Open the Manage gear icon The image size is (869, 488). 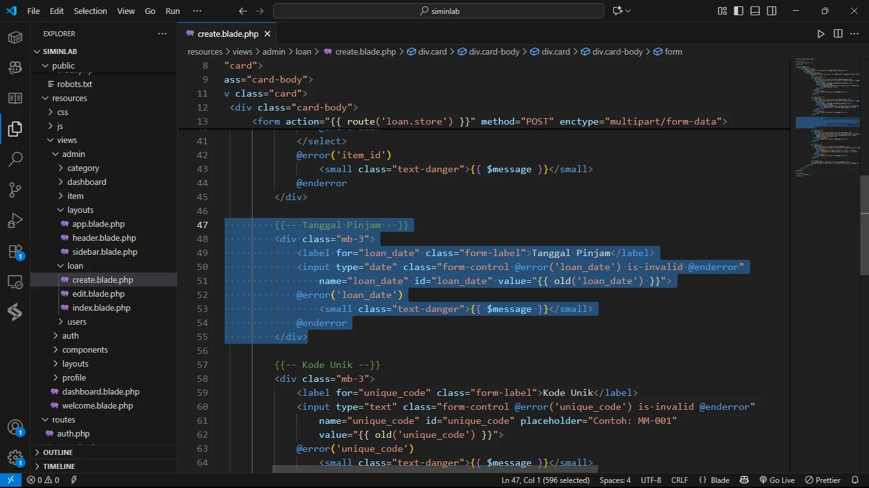[15, 457]
